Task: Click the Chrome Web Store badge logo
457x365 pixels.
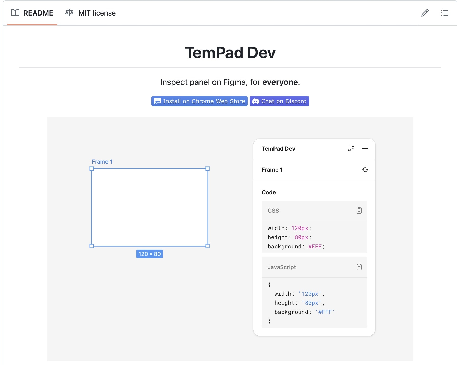Action: pyautogui.click(x=158, y=101)
